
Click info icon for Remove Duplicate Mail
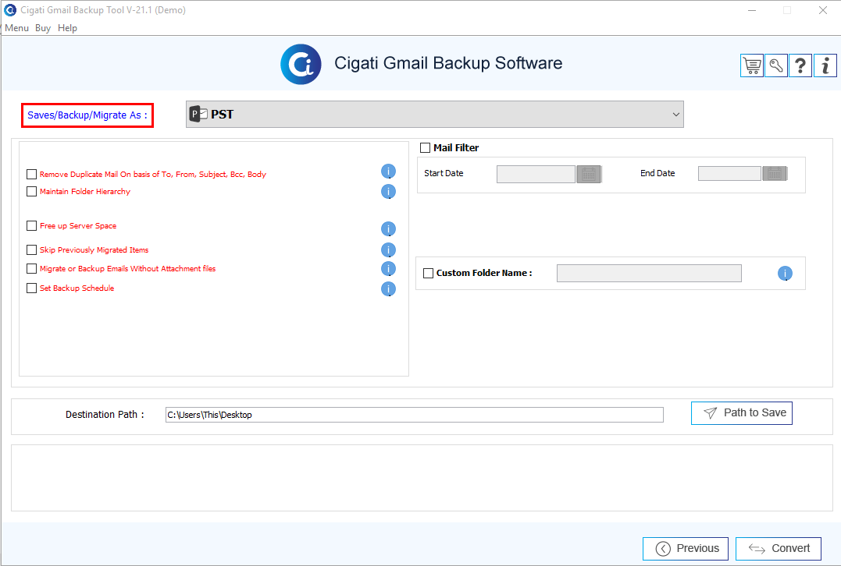(388, 172)
